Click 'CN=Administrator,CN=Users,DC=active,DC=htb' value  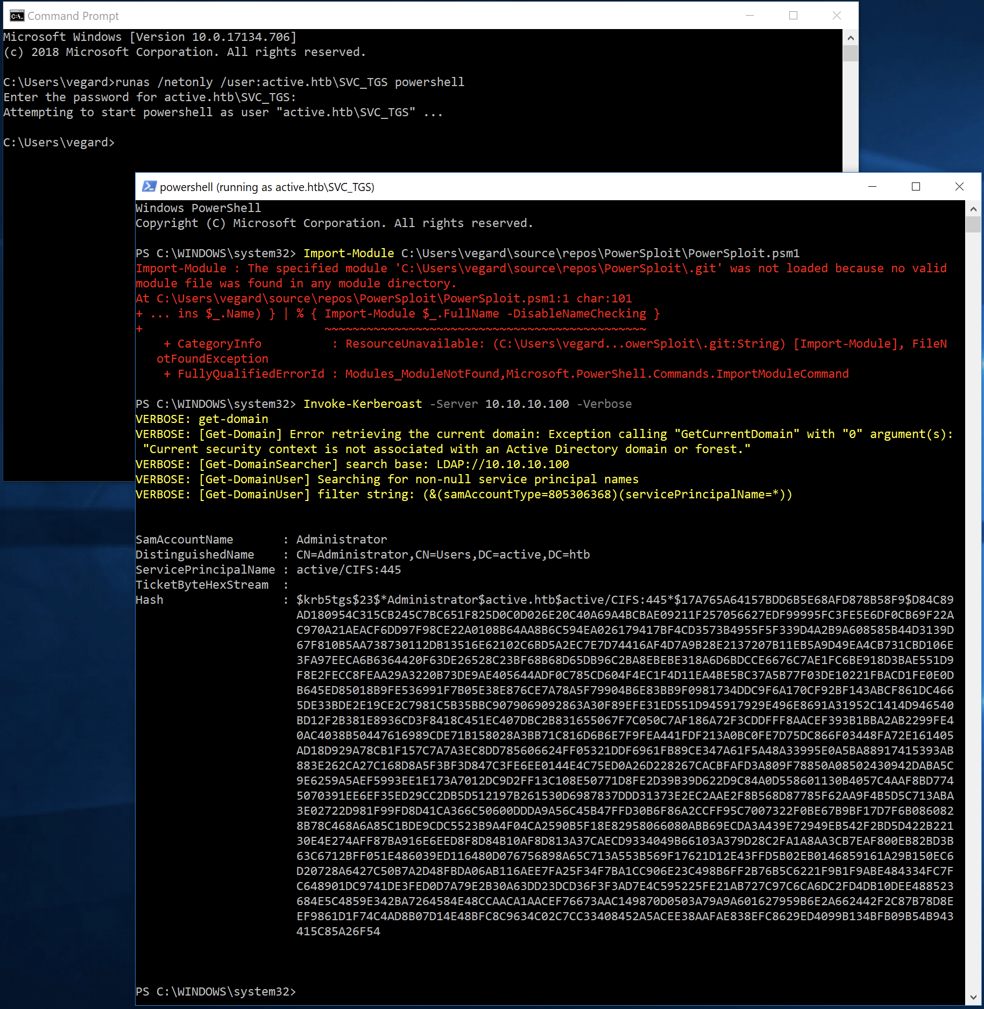click(x=443, y=555)
